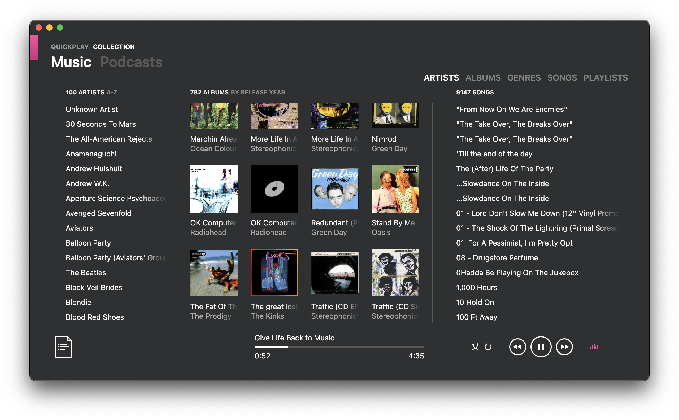Click the Give Life Back to Music title
This screenshot has height=420, width=679.
pos(294,338)
